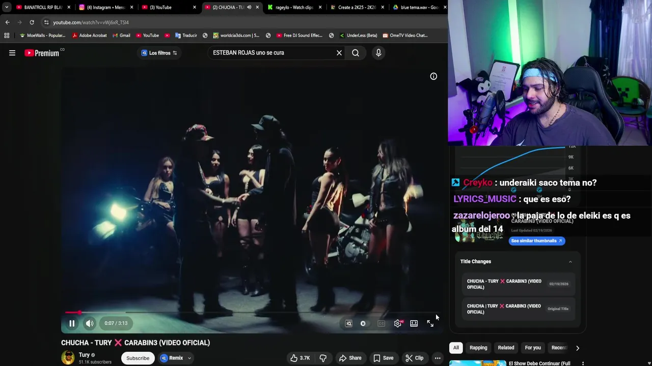The image size is (652, 366).
Task: Switch to theater mode
Action: (x=414, y=323)
